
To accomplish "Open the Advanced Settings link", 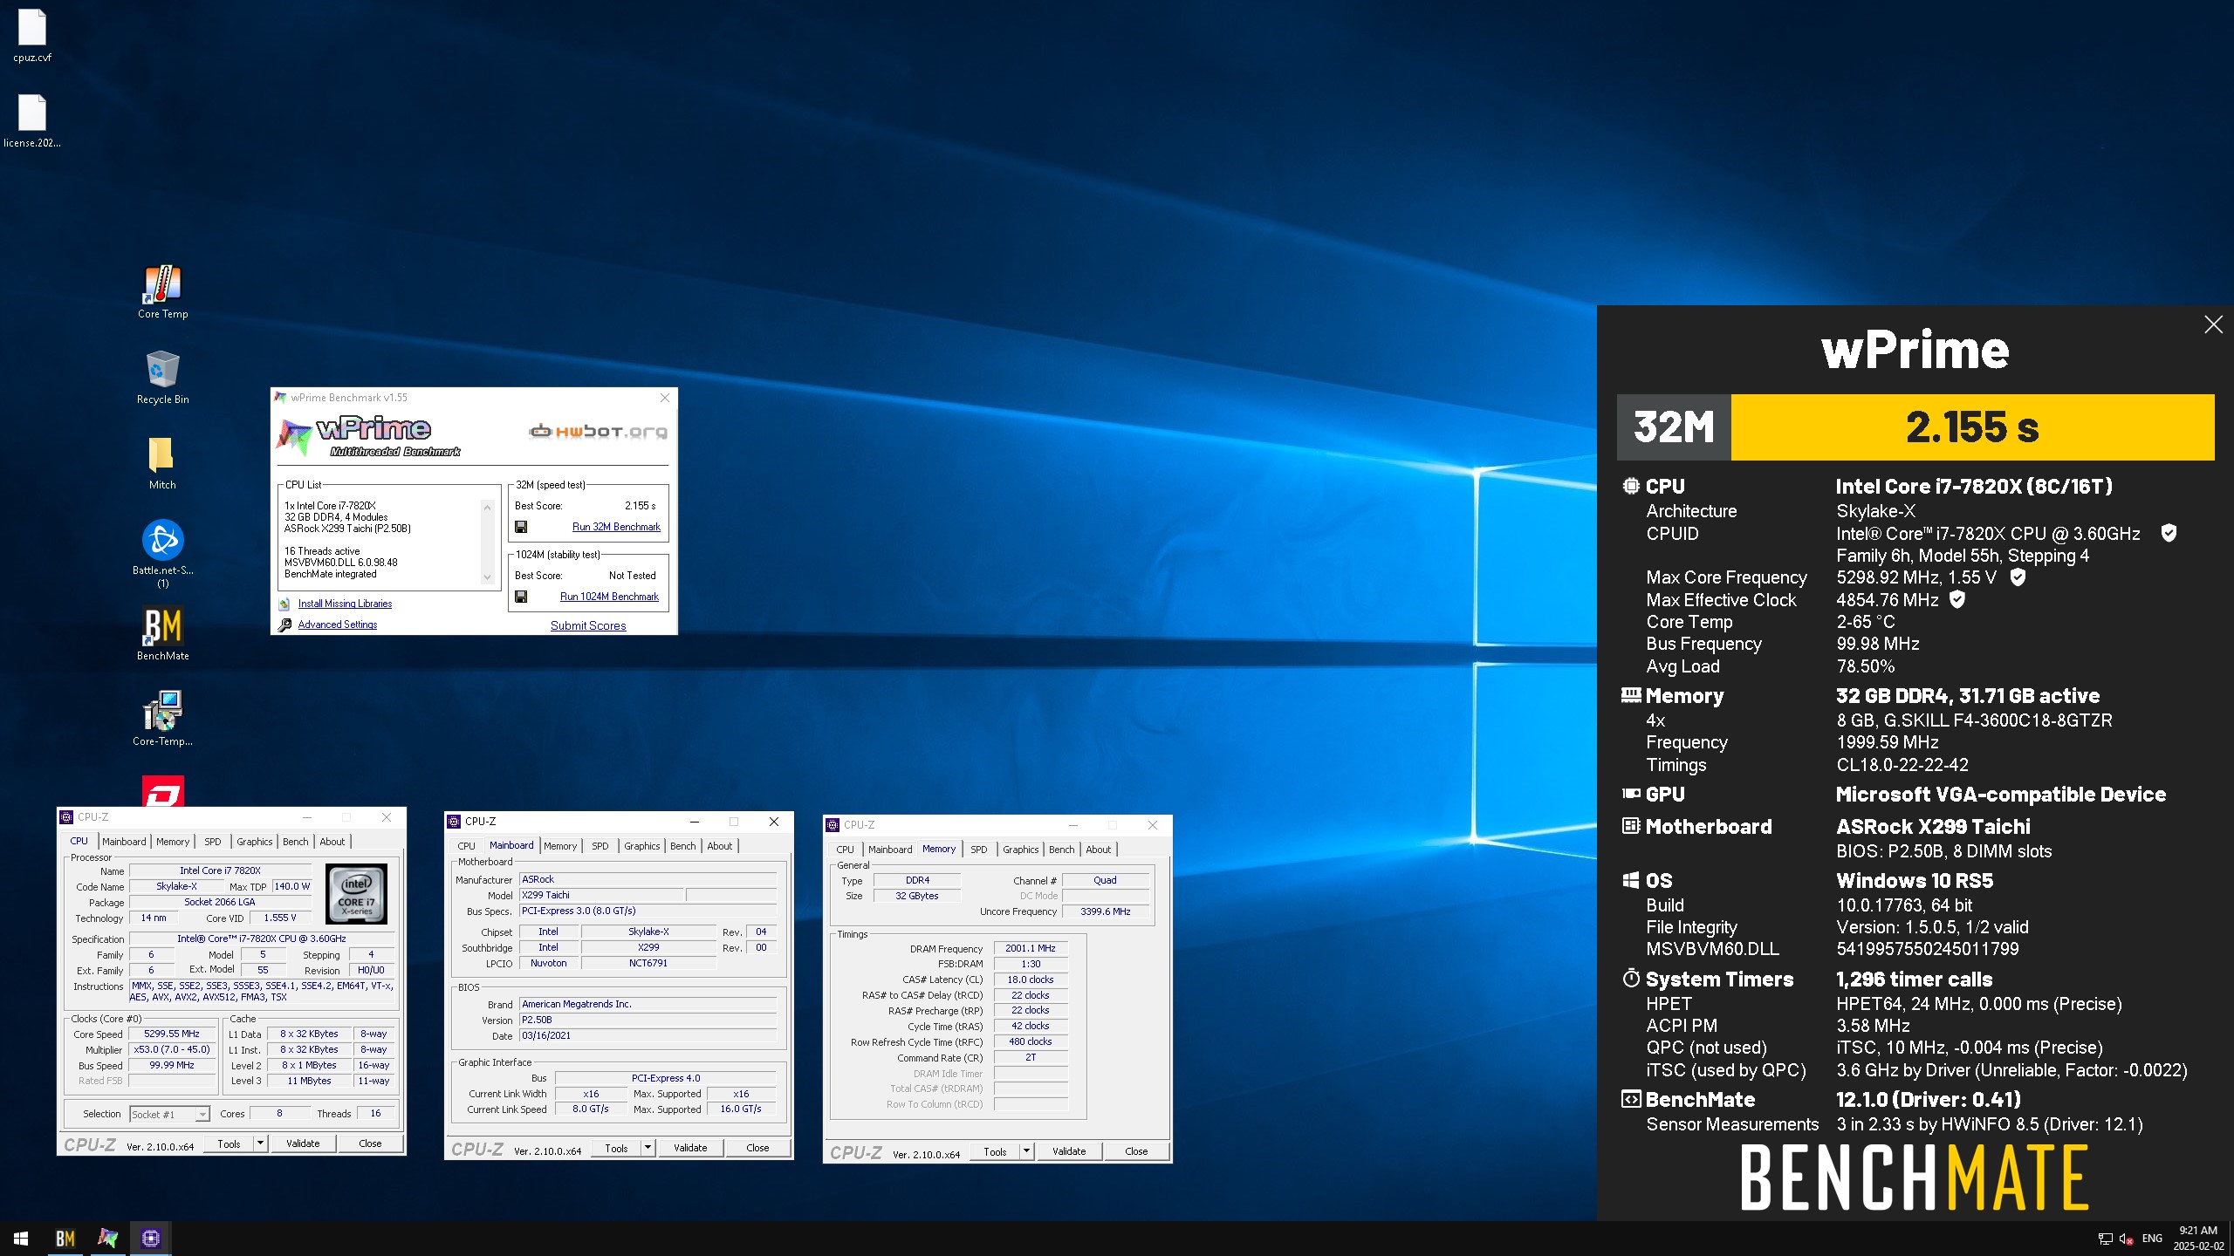I will pyautogui.click(x=338, y=625).
